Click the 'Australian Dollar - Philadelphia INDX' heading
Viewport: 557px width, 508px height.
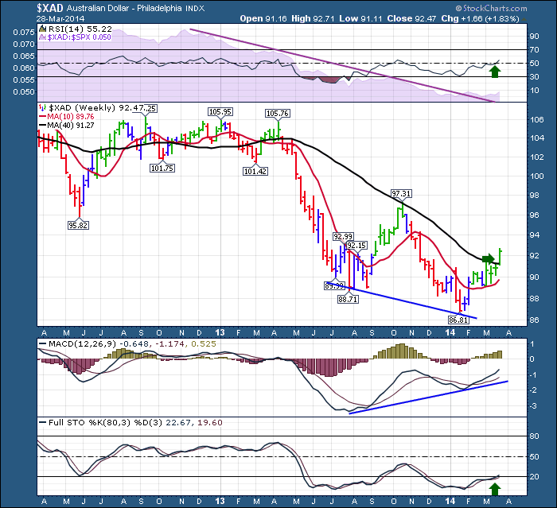pyautogui.click(x=136, y=8)
